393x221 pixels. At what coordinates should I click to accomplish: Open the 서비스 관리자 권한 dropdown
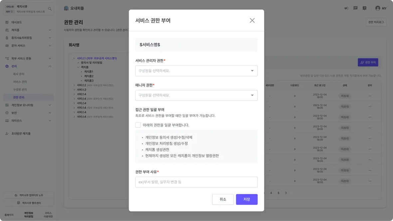click(196, 71)
